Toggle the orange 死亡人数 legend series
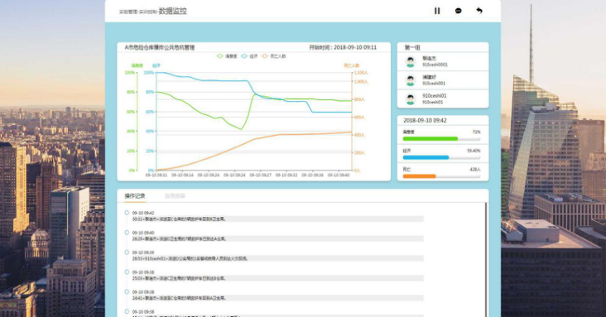Image resolution: width=606 pixels, height=317 pixels. coord(274,56)
